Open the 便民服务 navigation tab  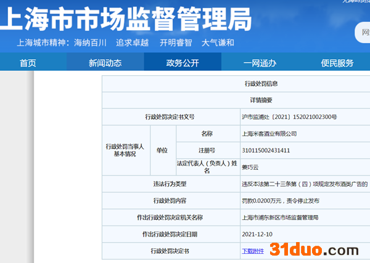click(337, 63)
